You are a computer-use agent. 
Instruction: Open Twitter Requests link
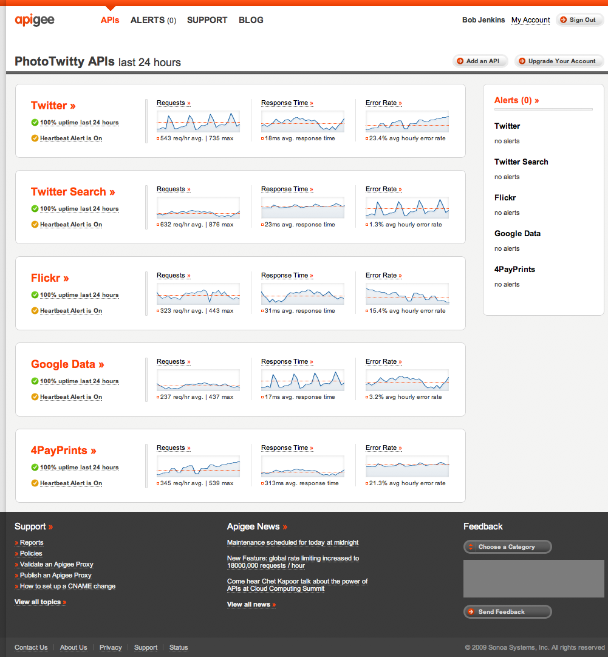(x=174, y=103)
